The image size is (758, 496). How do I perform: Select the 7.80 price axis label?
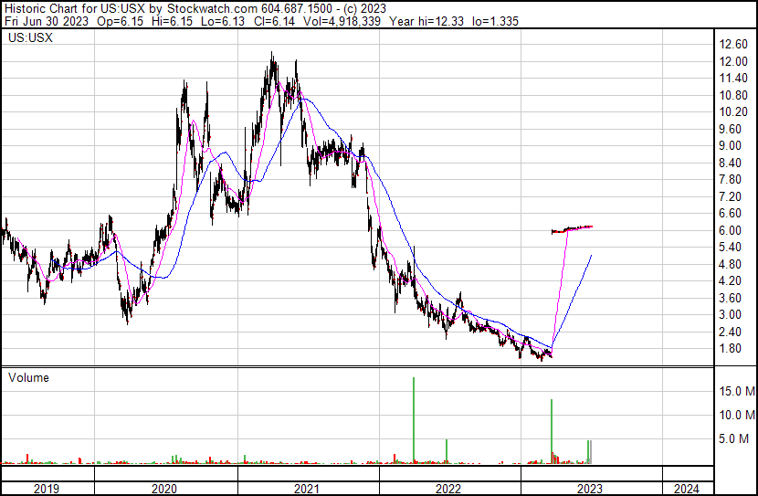point(730,179)
